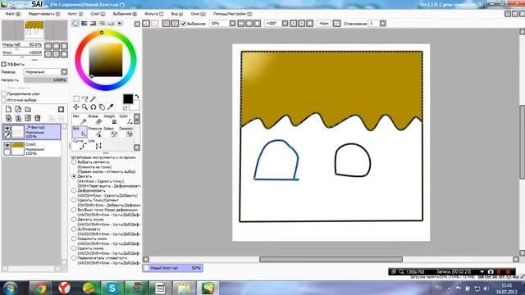The image size is (525, 295).
Task: Click the black foreground color swatch
Action: pos(128,98)
